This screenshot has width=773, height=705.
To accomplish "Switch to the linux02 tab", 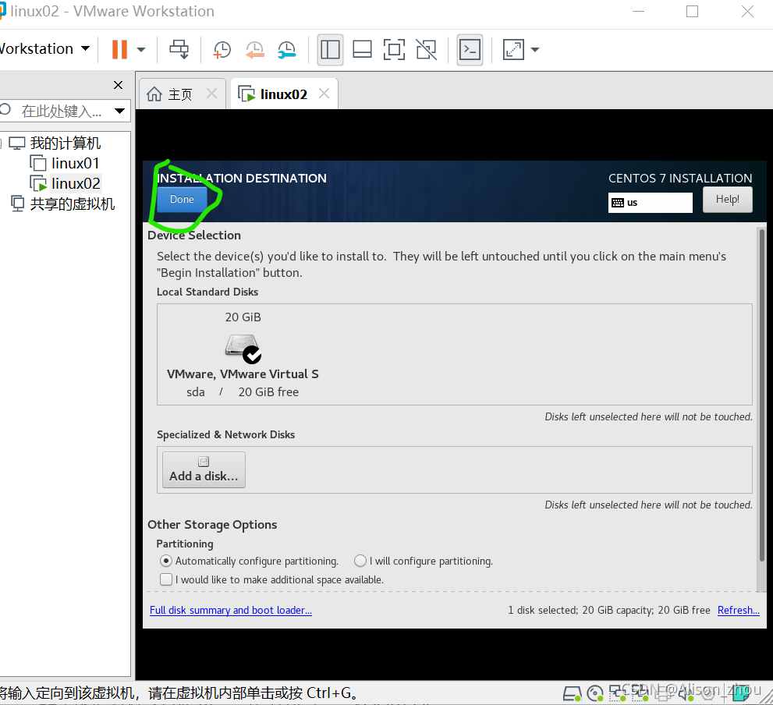I will coord(283,94).
